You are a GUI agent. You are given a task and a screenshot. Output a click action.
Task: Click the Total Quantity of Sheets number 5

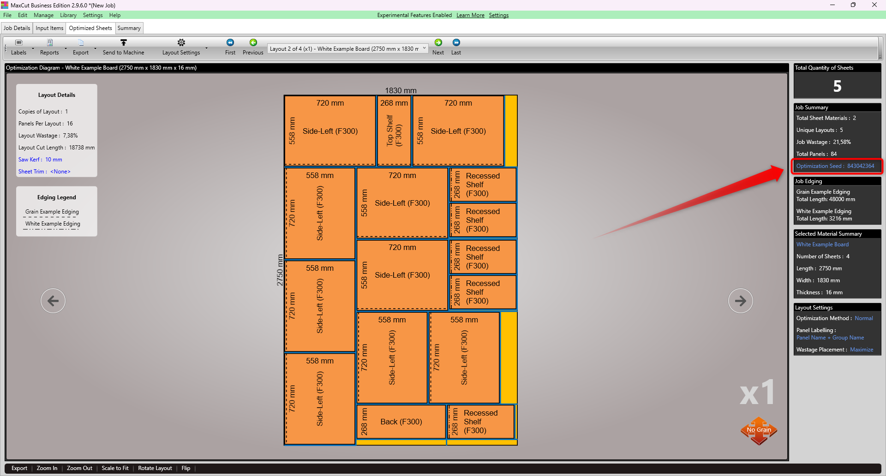837,86
